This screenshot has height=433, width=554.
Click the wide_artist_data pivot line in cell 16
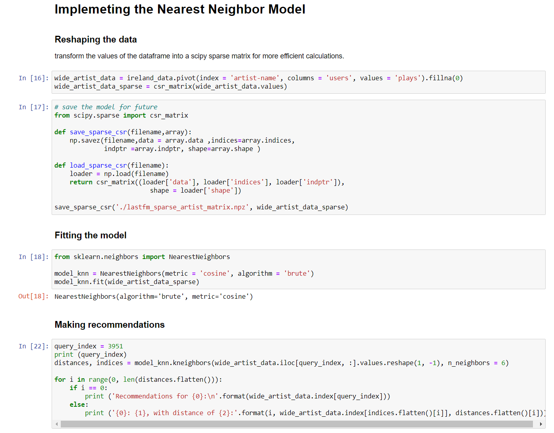pyautogui.click(x=258, y=78)
